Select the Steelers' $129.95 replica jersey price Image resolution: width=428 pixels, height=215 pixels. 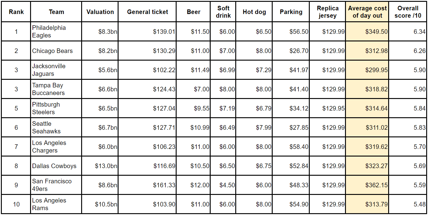tap(333, 108)
